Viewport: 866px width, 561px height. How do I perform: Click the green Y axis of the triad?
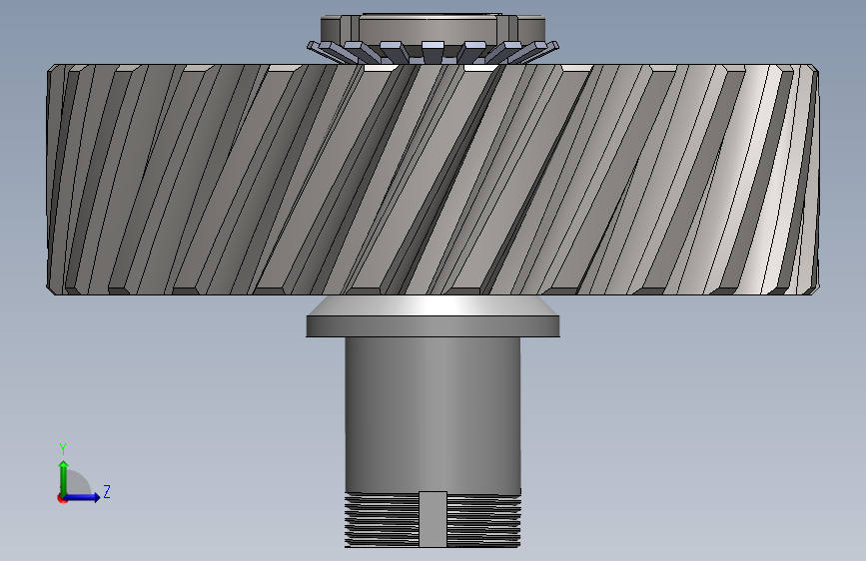click(x=64, y=477)
